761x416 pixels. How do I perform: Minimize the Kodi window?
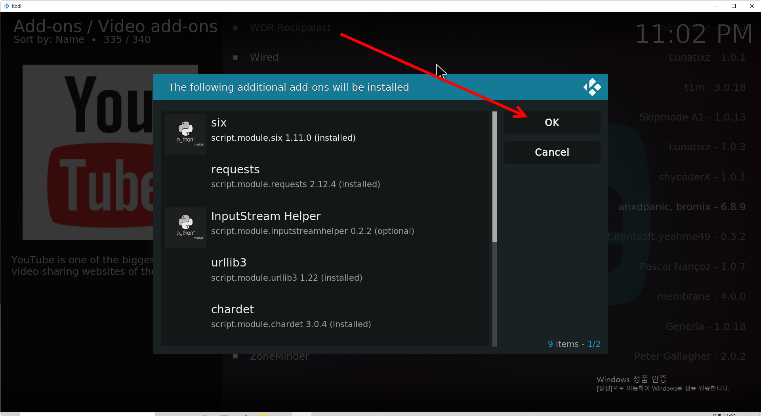716,6
